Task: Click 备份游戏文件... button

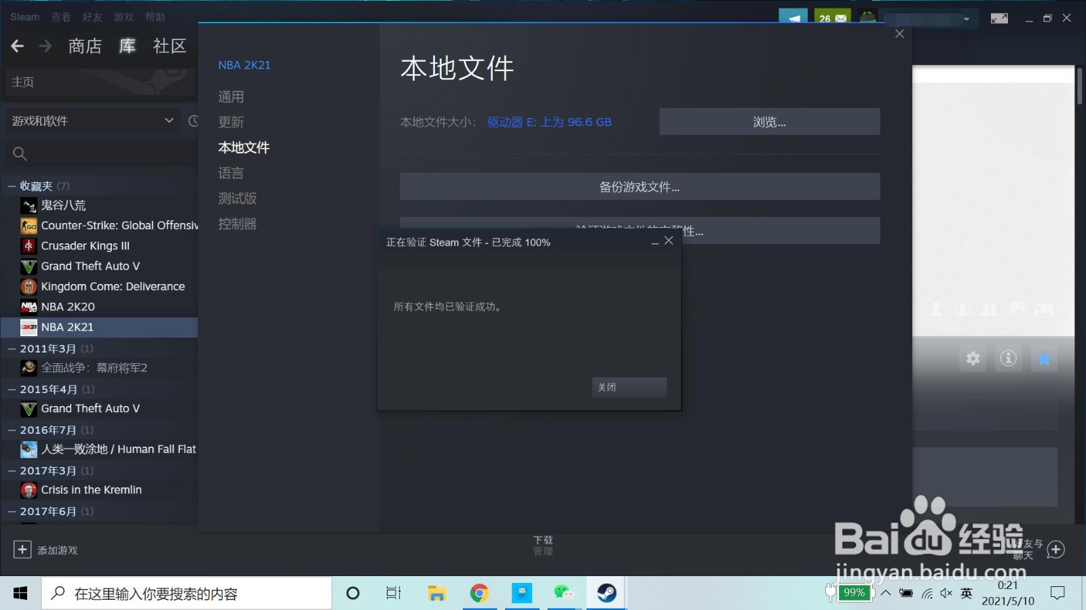Action: 639,186
